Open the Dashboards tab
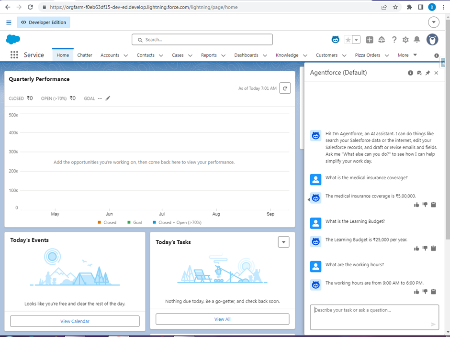 246,55
